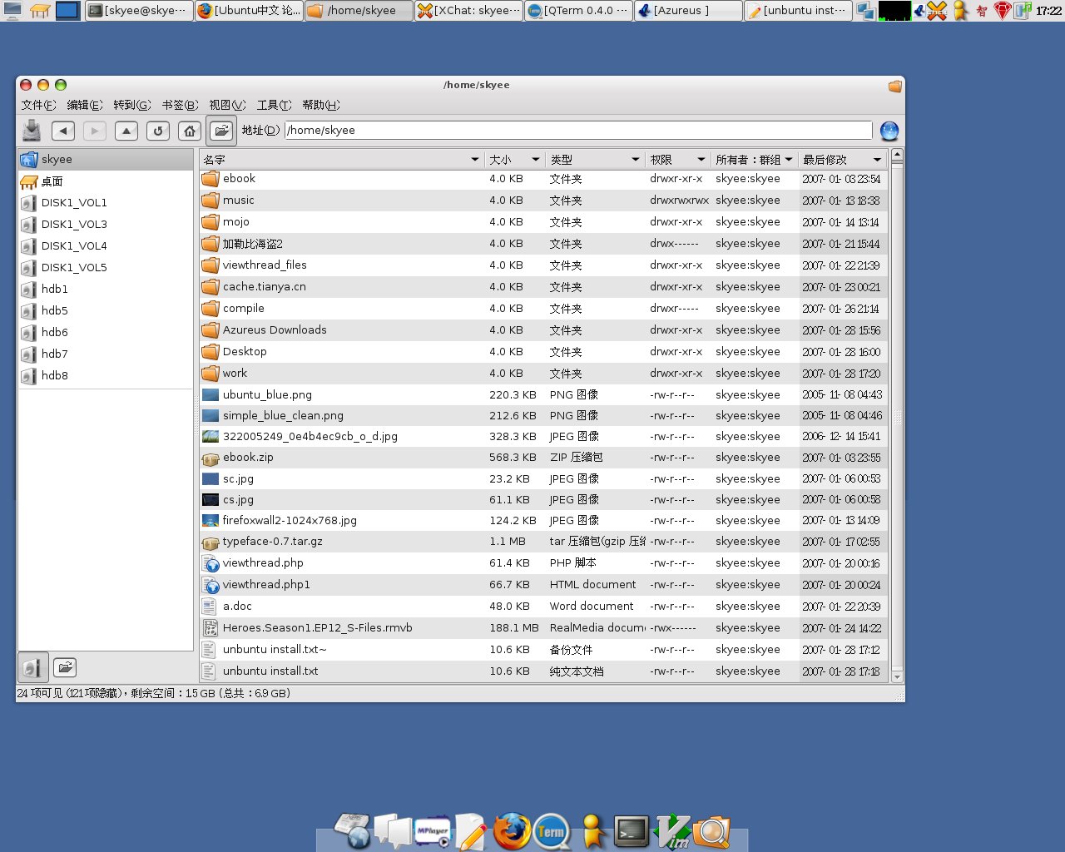
Task: Reload the current folder view
Action: (158, 131)
